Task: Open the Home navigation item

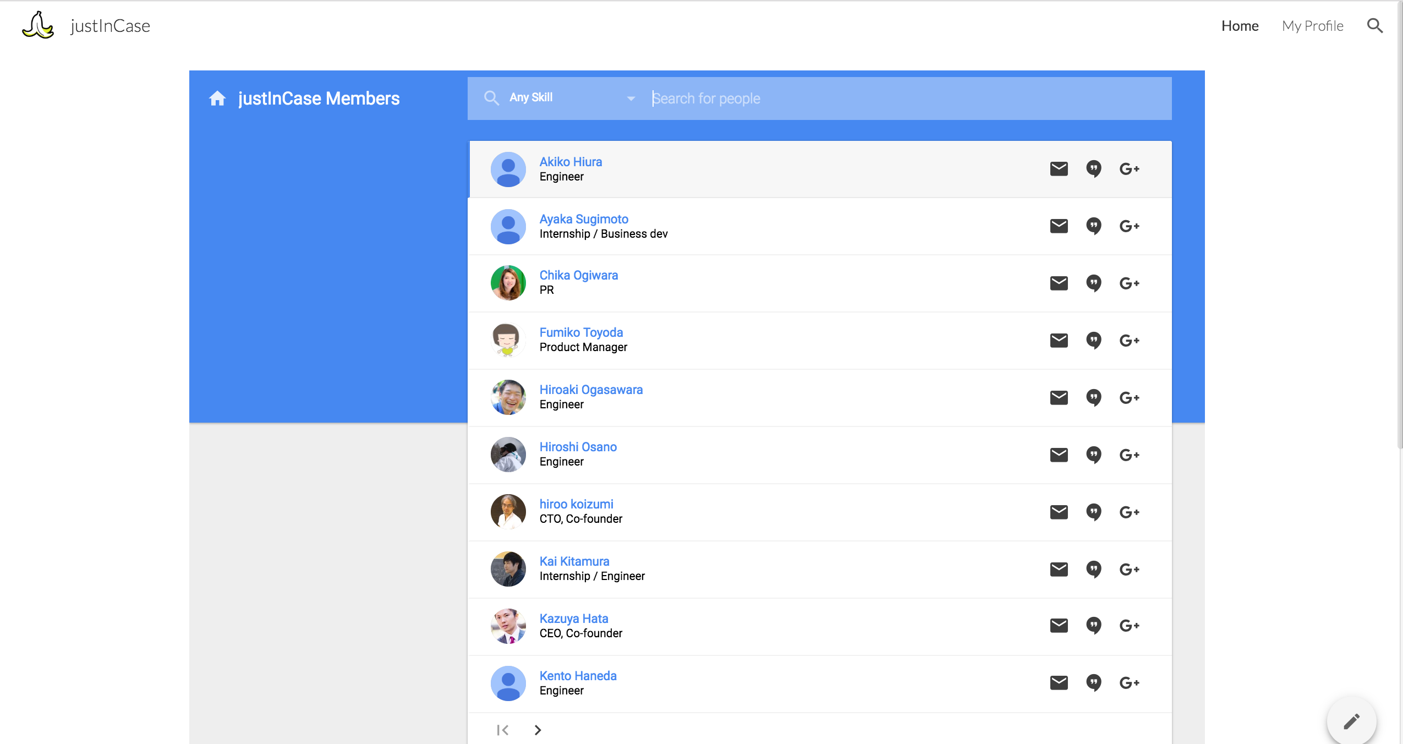Action: pos(1240,26)
